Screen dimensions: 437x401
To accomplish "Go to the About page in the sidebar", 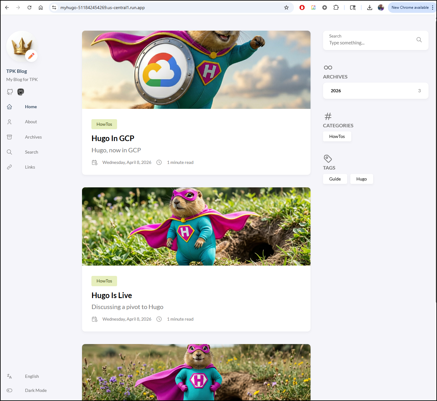I will [31, 122].
